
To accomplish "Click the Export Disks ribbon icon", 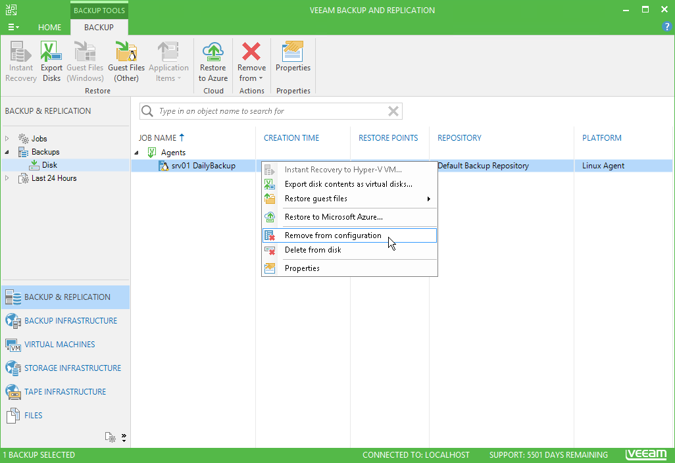I will tap(52, 61).
